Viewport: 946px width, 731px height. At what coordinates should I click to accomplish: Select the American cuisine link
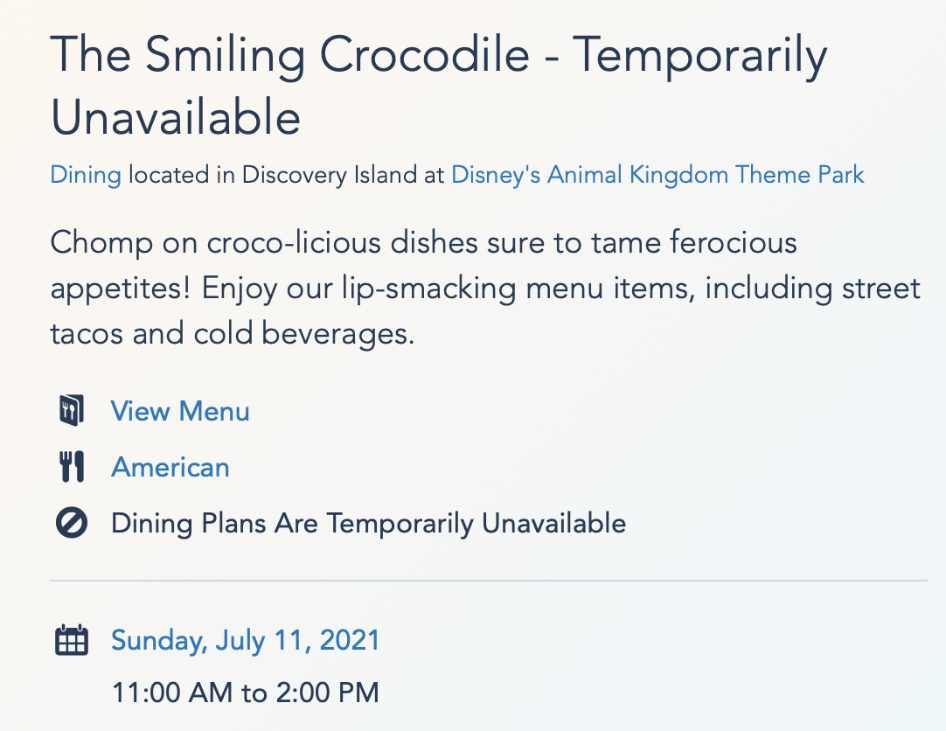tap(170, 468)
